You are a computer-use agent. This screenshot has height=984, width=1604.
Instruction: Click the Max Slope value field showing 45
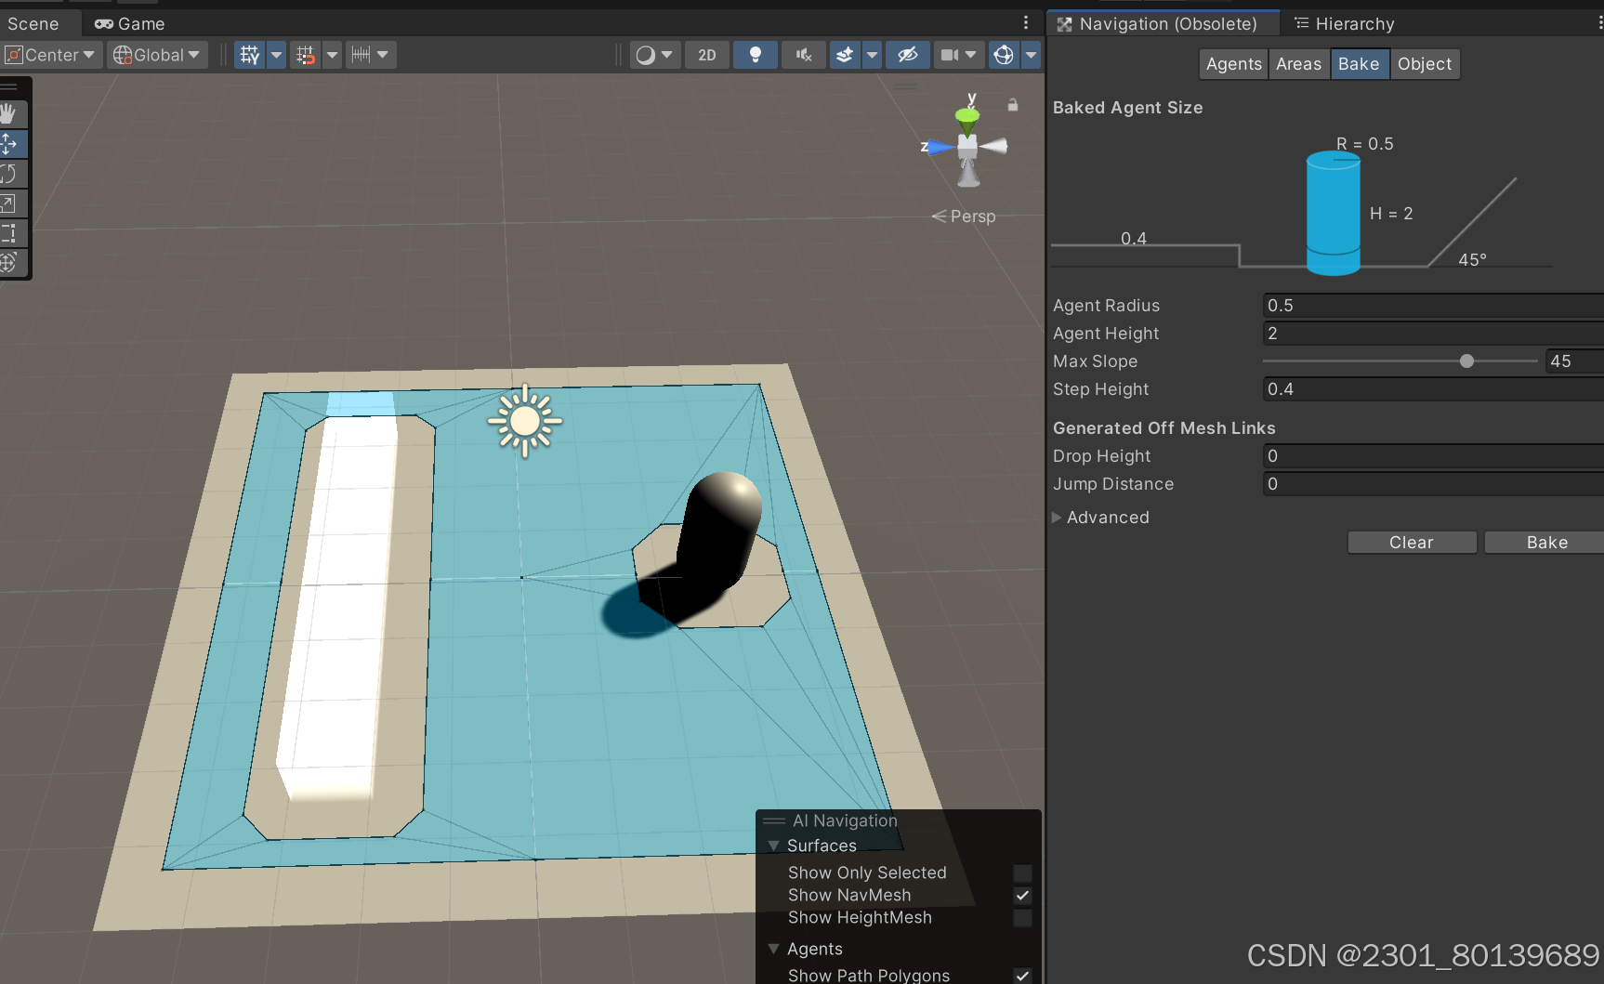pyautogui.click(x=1574, y=361)
